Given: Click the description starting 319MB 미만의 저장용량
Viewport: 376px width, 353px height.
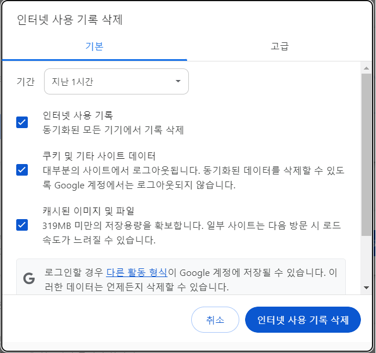Looking at the screenshot, I should (x=192, y=233).
